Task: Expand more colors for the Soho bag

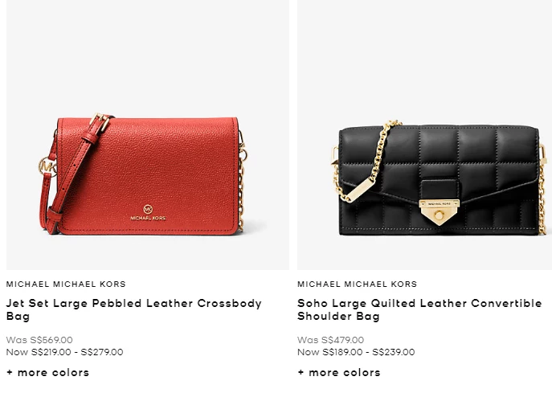Action: [339, 373]
